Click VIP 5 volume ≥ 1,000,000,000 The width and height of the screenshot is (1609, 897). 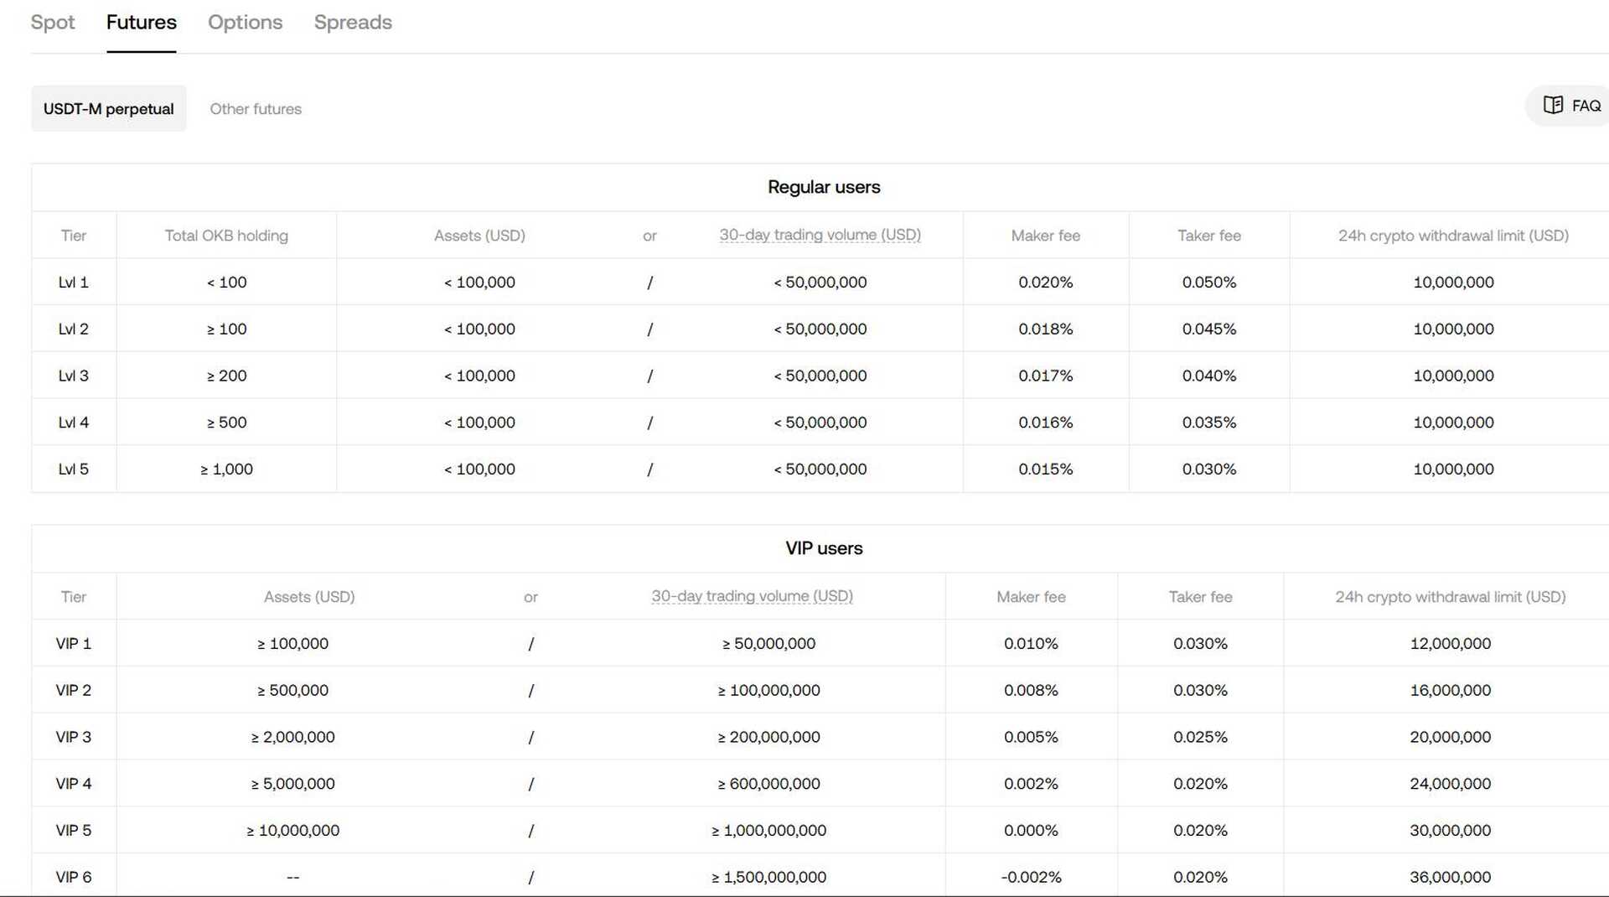768,831
